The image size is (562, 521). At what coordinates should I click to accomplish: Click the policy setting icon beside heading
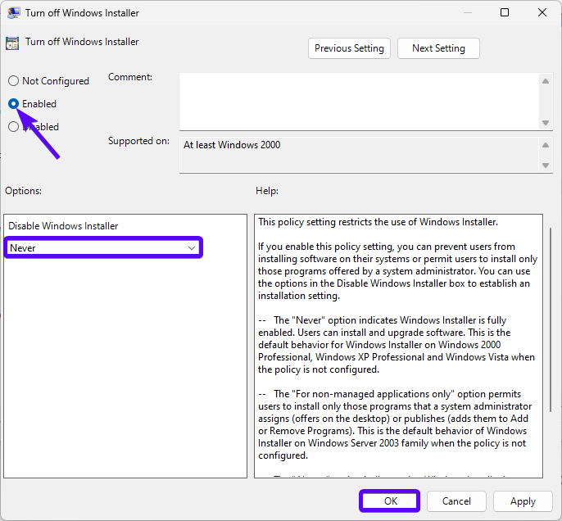12,43
